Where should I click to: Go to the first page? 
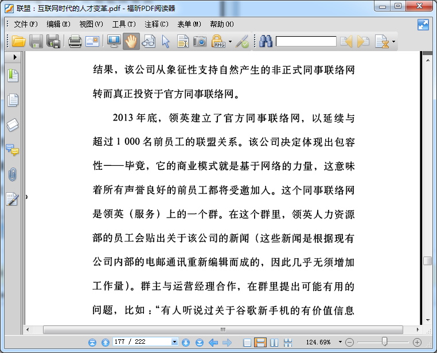(x=92, y=343)
